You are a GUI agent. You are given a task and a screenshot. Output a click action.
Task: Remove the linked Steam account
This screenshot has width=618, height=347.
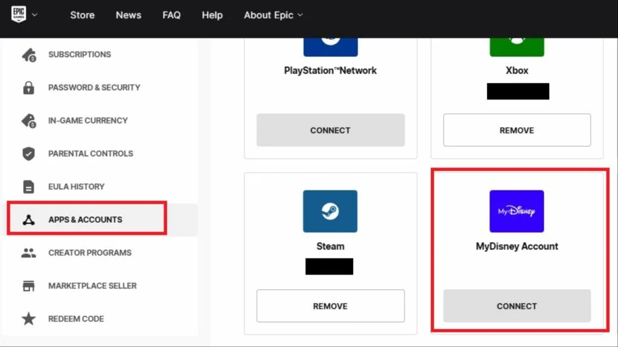tap(330, 306)
